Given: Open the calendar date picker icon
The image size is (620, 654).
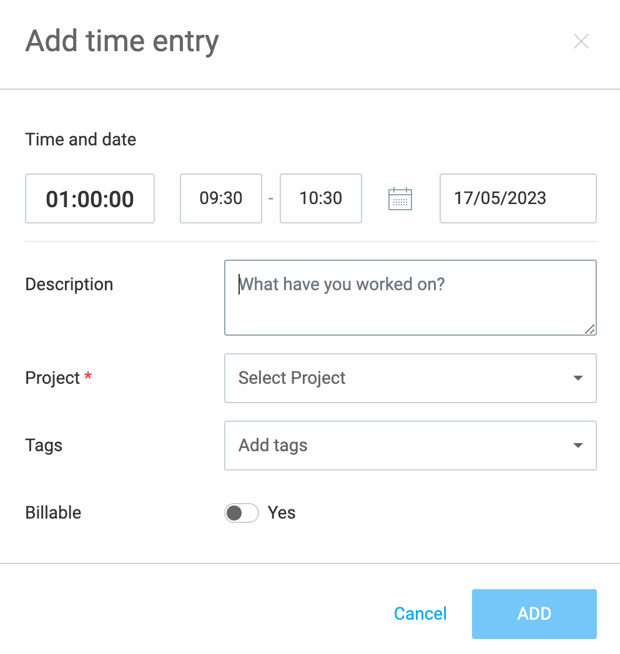Looking at the screenshot, I should pos(400,198).
